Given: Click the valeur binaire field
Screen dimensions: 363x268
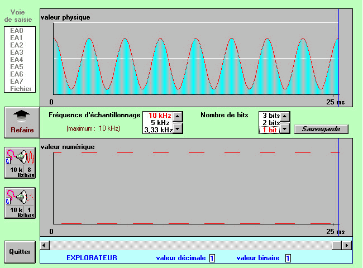Looking at the screenshot, I should tap(288, 258).
